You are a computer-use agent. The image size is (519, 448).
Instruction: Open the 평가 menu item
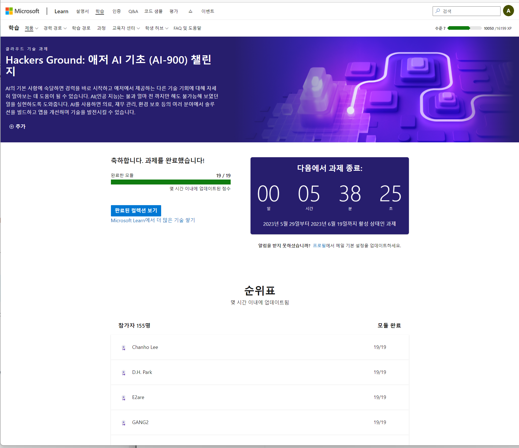(x=174, y=11)
